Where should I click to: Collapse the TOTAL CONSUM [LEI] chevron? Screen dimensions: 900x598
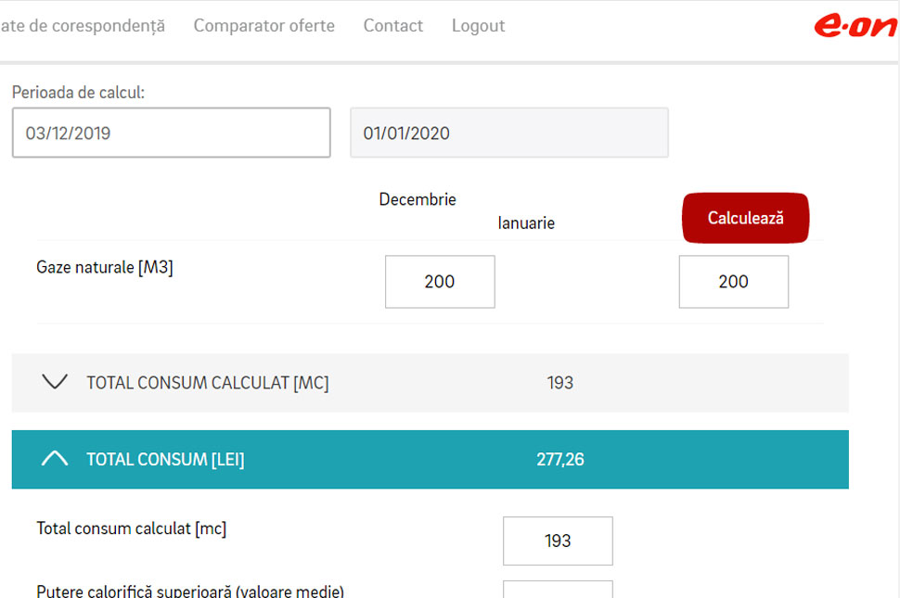tap(56, 459)
